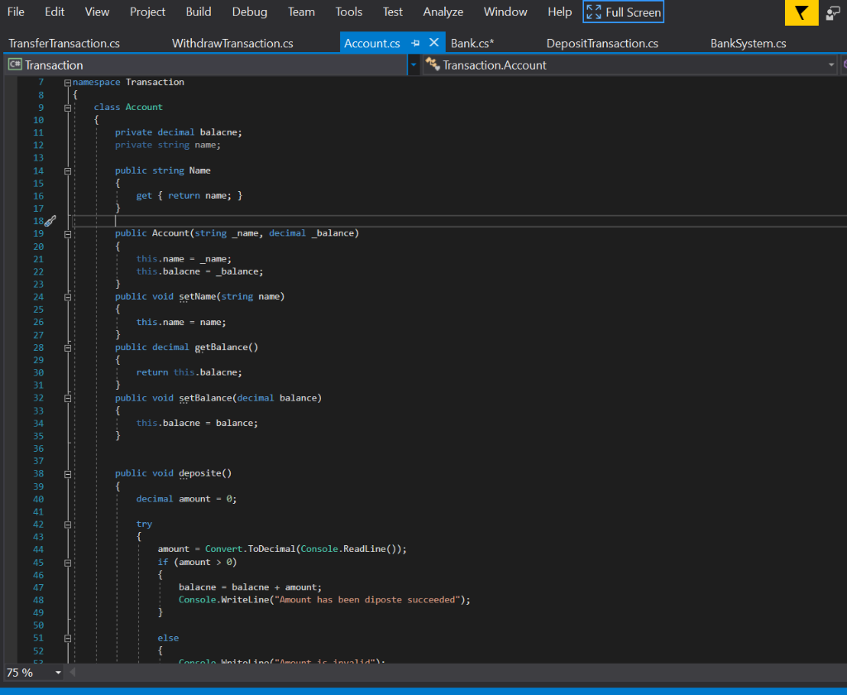Collapse the setName method block
This screenshot has height=695, width=847.
click(68, 297)
